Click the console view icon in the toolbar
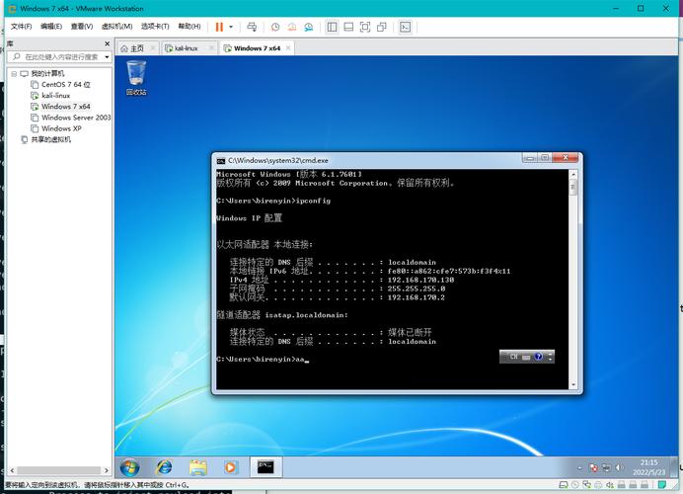The height and width of the screenshot is (494, 683). [x=405, y=27]
